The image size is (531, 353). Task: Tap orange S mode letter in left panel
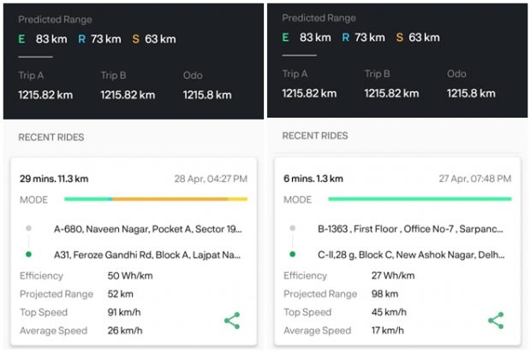tap(135, 38)
